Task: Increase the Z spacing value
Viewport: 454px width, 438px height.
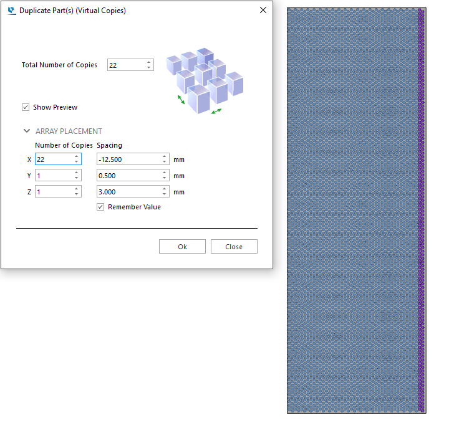Action: 165,189
